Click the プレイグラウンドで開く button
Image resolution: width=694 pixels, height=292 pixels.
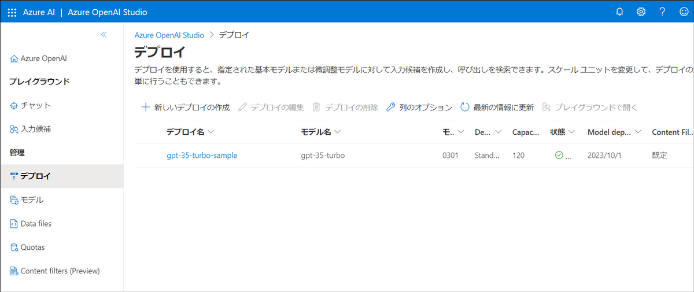point(589,107)
